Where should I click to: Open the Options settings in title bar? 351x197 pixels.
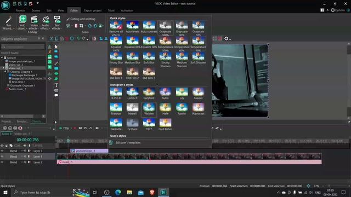tap(338, 10)
